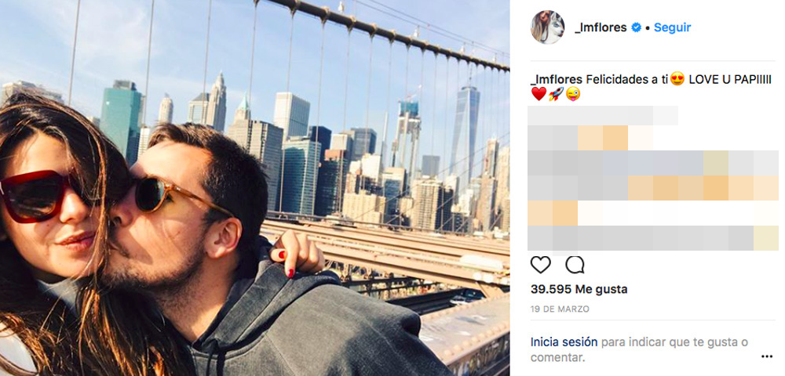Image resolution: width=785 pixels, height=376 pixels.
Task: Click the heart-eyes emoji in the caption
Action: point(677,79)
